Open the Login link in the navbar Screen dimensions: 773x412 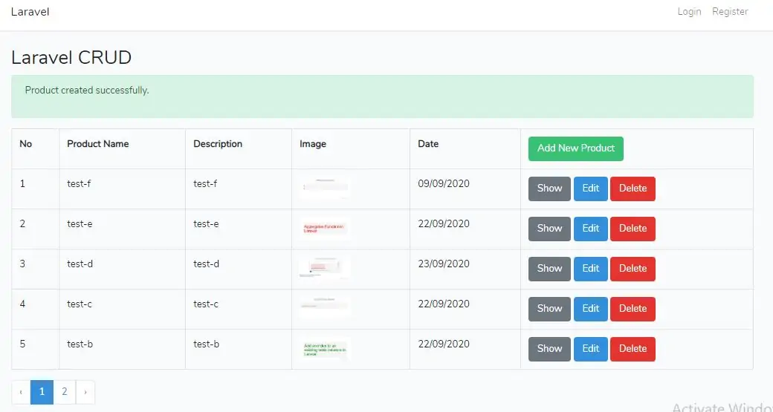click(x=689, y=11)
